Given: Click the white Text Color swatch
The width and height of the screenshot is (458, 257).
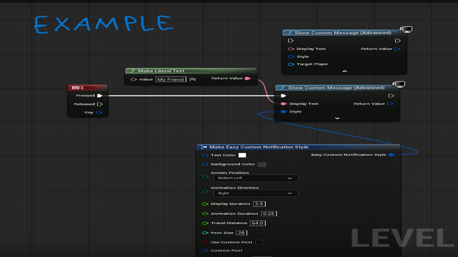Looking at the screenshot, I should 242,155.
